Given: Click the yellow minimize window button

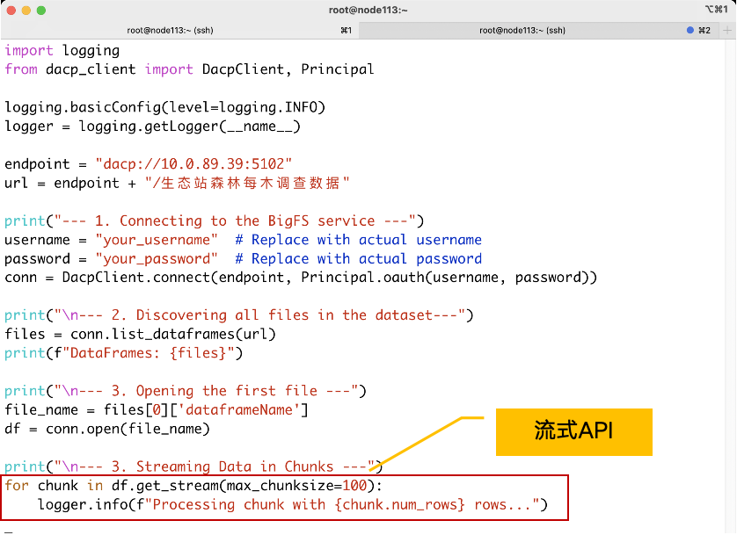Looking at the screenshot, I should click(26, 10).
